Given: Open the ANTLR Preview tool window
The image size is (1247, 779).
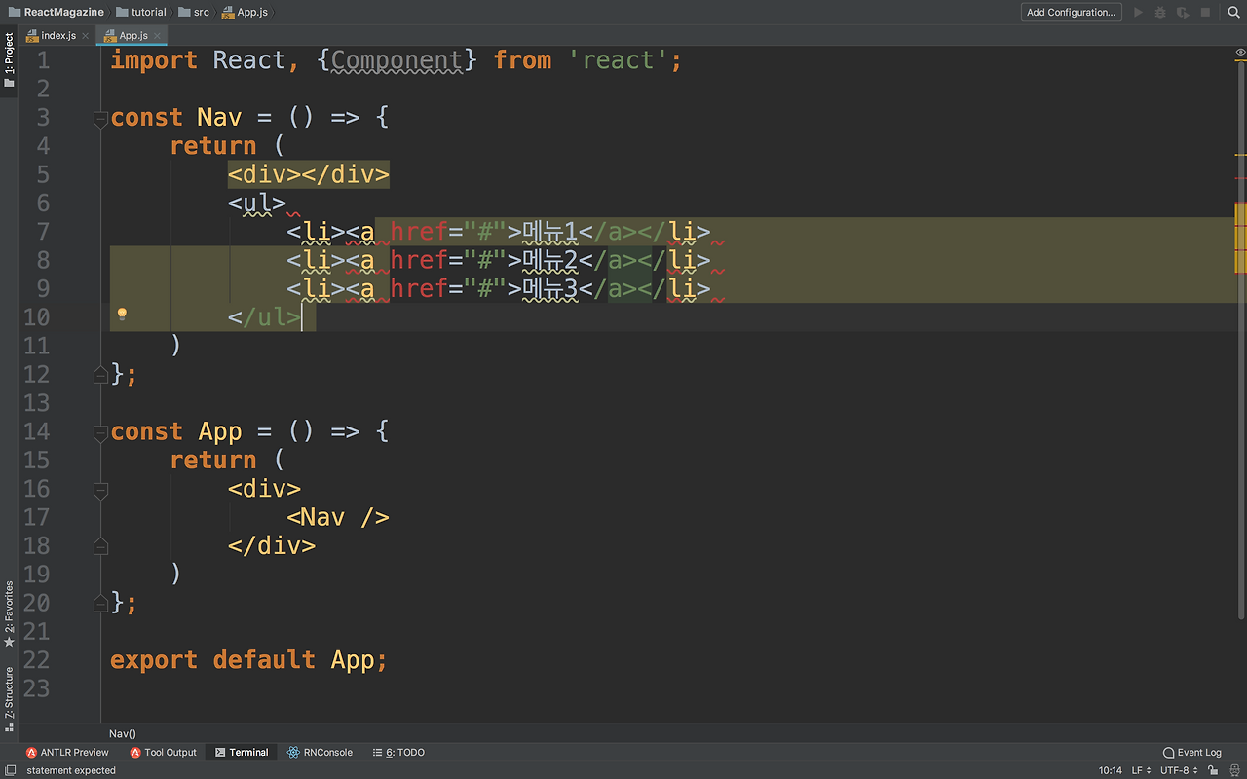Looking at the screenshot, I should tap(67, 752).
